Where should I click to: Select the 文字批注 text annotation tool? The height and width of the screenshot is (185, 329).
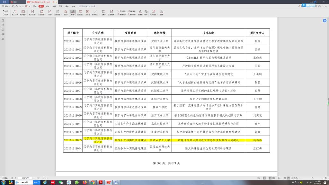coord(80,13)
